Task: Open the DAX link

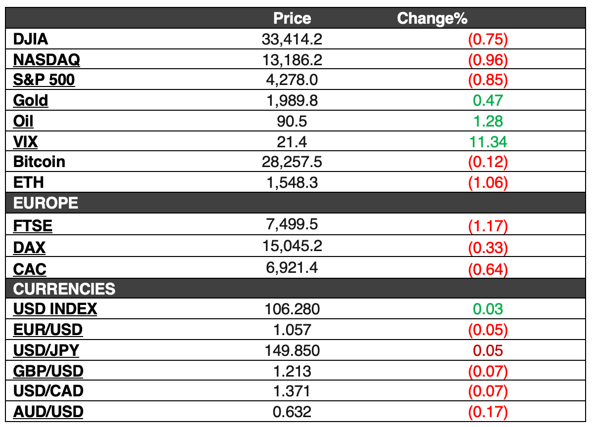Action: pos(30,247)
